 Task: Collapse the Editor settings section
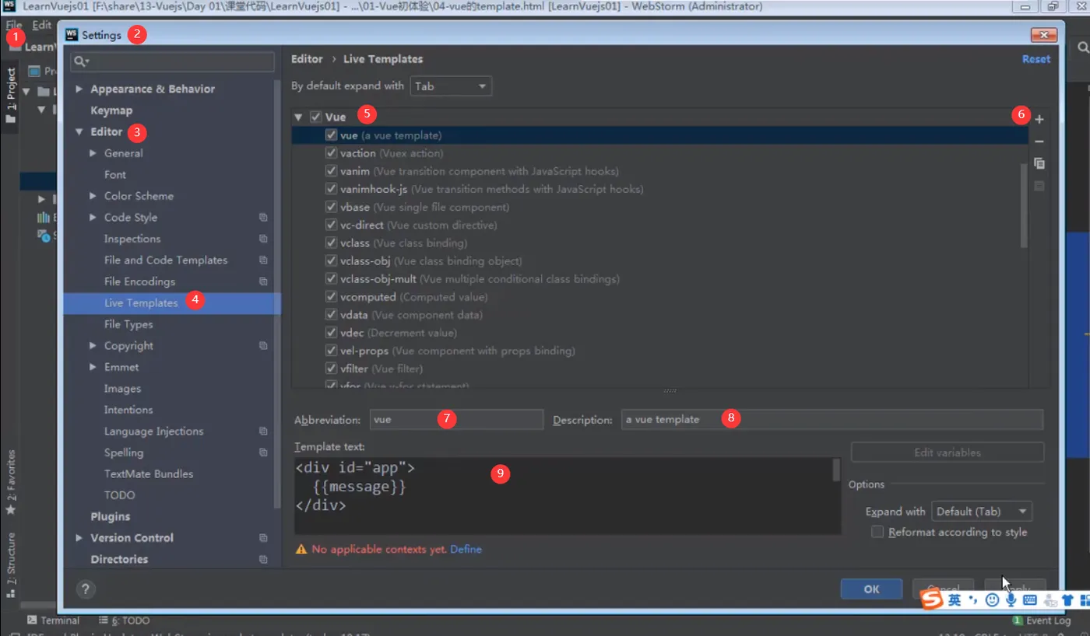pos(79,132)
